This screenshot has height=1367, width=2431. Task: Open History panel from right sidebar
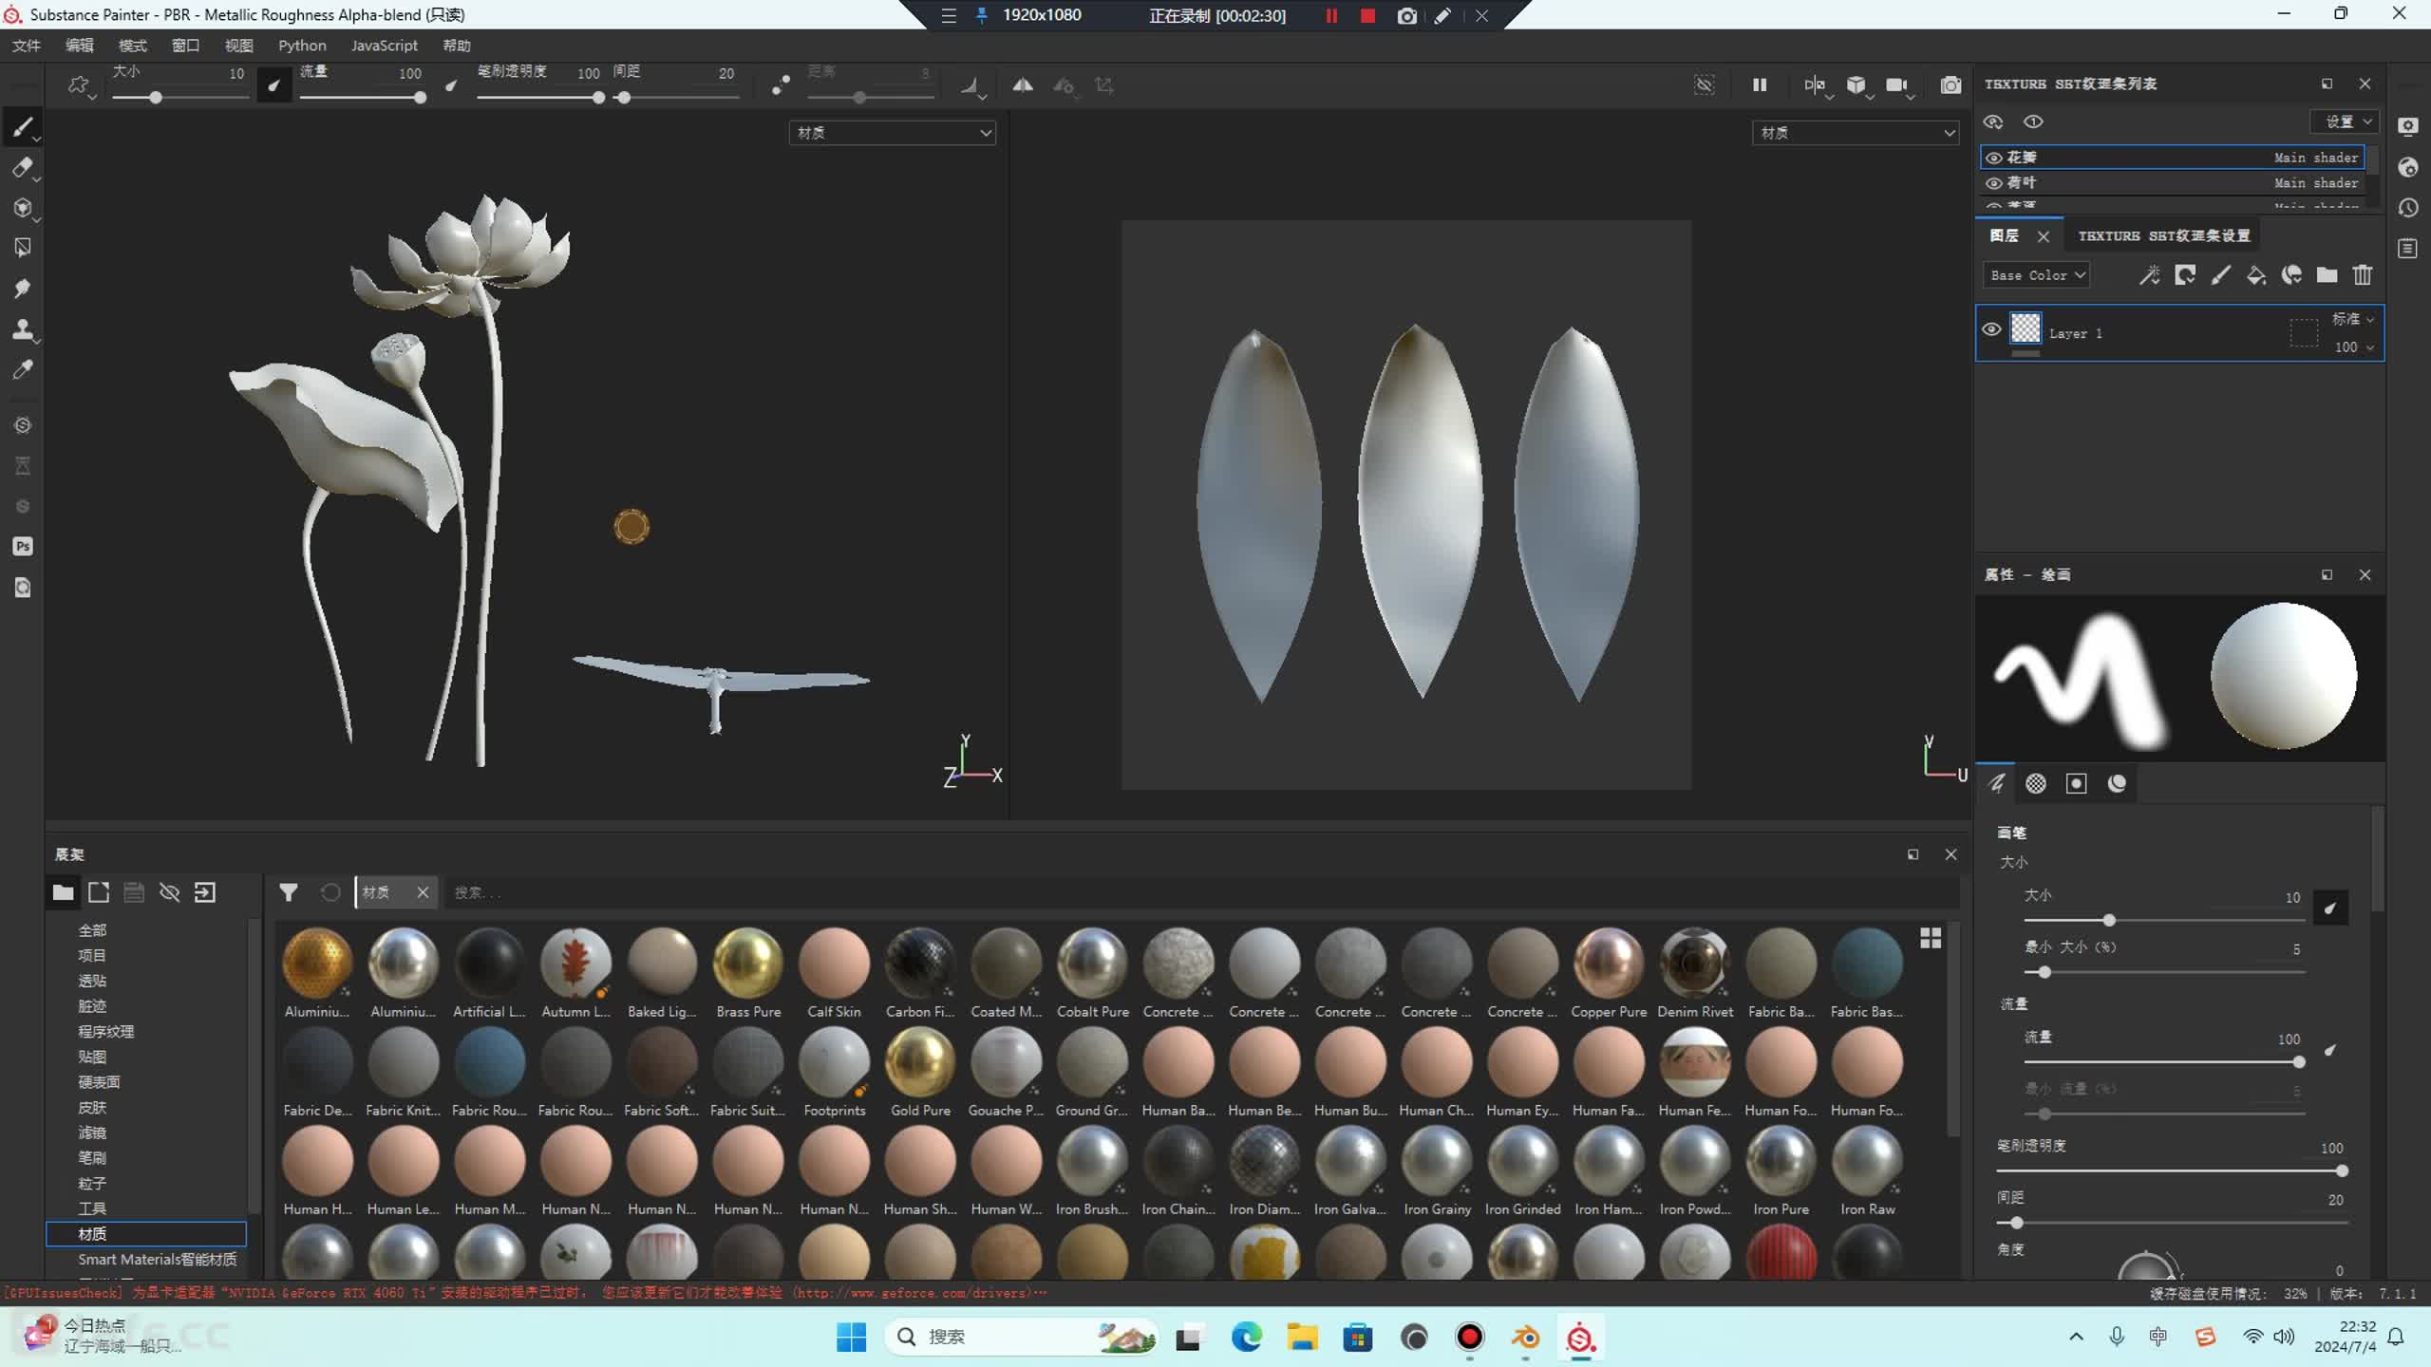2408,208
